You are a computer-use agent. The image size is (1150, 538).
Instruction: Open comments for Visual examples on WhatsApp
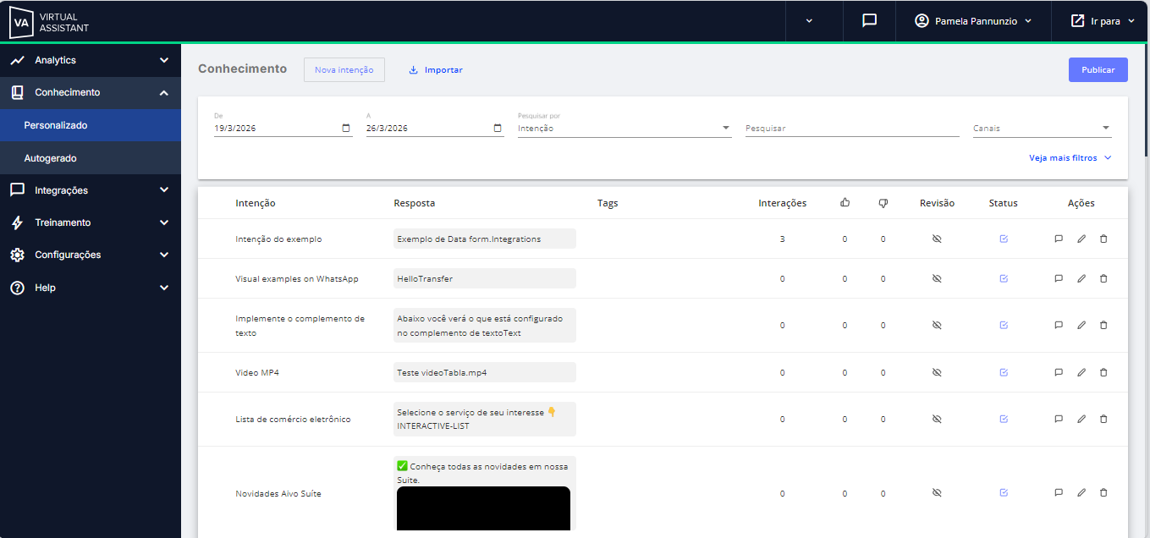point(1058,279)
